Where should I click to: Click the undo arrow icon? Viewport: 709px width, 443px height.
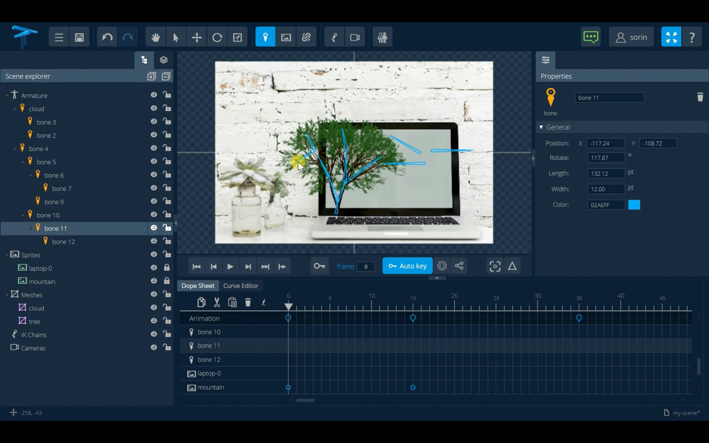[x=107, y=37]
